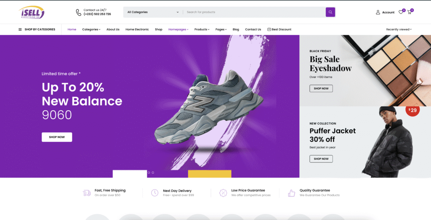Go to the Contact Us menu item
The width and height of the screenshot is (431, 220).
[253, 29]
